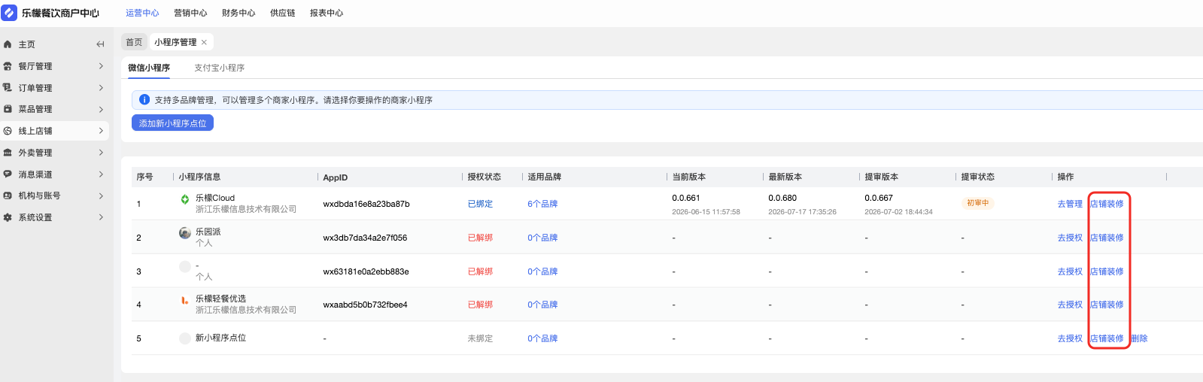Image resolution: width=1203 pixels, height=382 pixels.
Task: Click 6个品牌 link for 乐檬Cloud
Action: click(542, 204)
